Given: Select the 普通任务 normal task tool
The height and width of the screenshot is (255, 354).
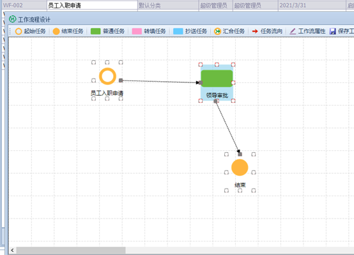Looking at the screenshot, I should click(x=108, y=31).
